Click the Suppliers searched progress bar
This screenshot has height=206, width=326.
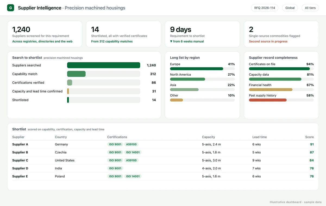click(x=104, y=65)
